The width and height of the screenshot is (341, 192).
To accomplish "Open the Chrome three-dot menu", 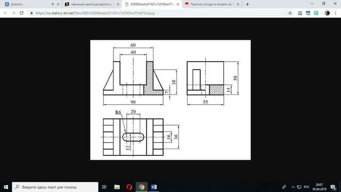I will tap(335, 13).
